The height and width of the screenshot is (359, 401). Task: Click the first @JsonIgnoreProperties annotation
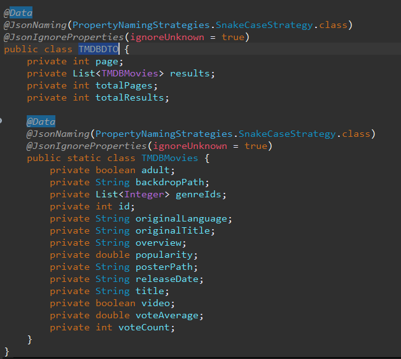pyautogui.click(x=64, y=37)
